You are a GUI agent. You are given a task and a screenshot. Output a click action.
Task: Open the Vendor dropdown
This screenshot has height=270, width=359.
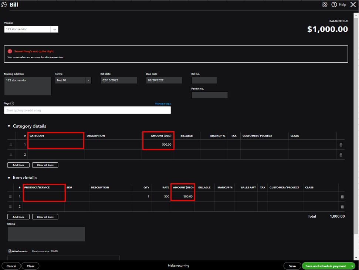[54, 30]
